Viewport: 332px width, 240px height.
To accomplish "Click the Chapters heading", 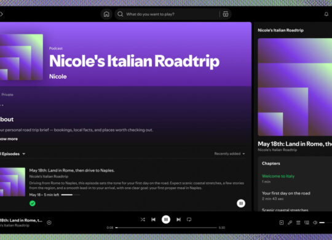I will [271, 164].
